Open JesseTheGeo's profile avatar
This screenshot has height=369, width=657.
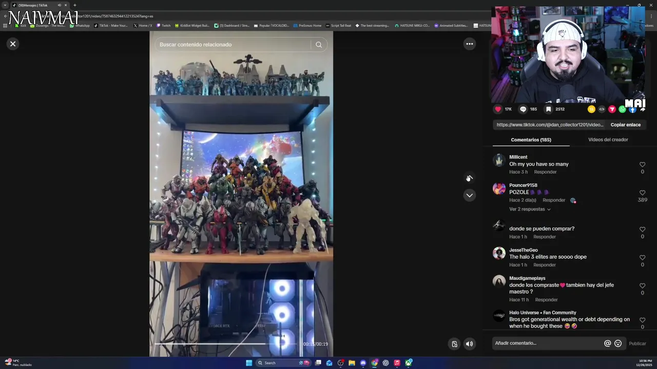[x=499, y=253]
